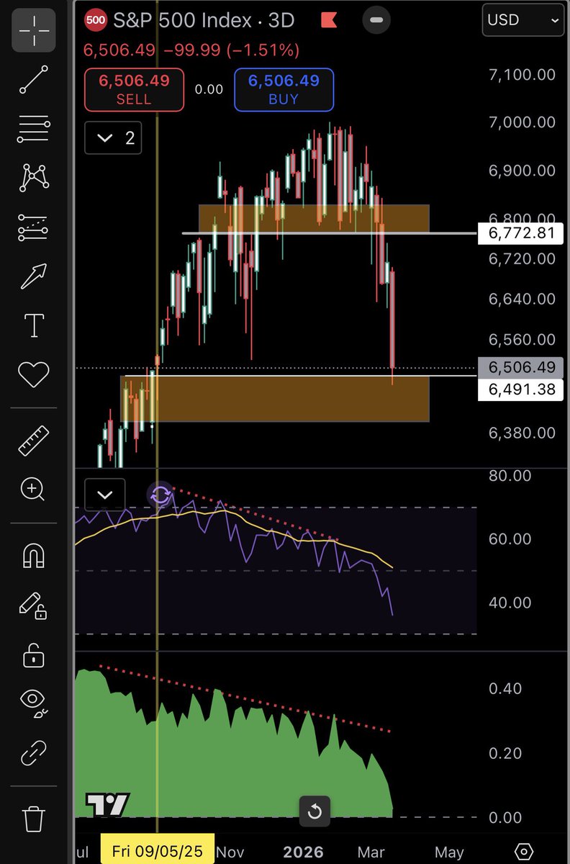Viewport: 570px width, 864px height.
Task: Select the arrow annotation tool
Action: tap(34, 276)
